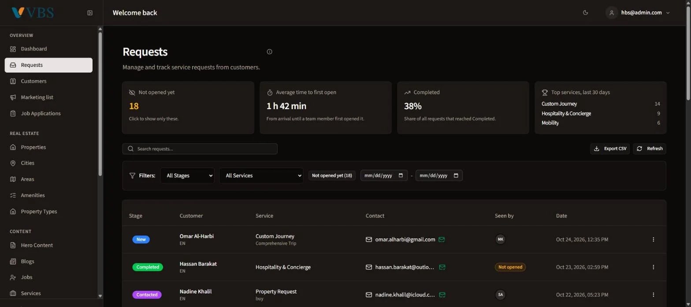The image size is (691, 307).
Task: Click the Date column header
Action: (x=561, y=216)
